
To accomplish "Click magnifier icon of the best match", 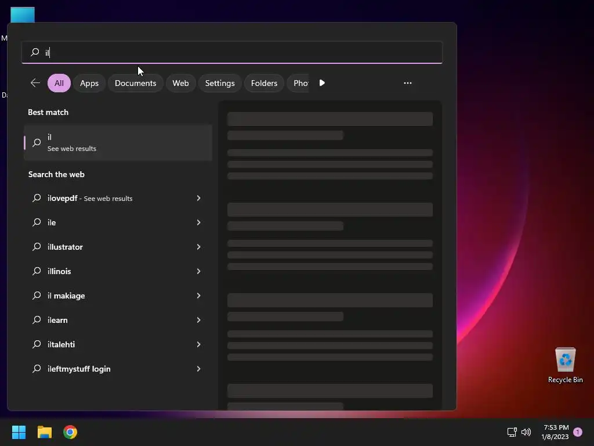I will 37,143.
